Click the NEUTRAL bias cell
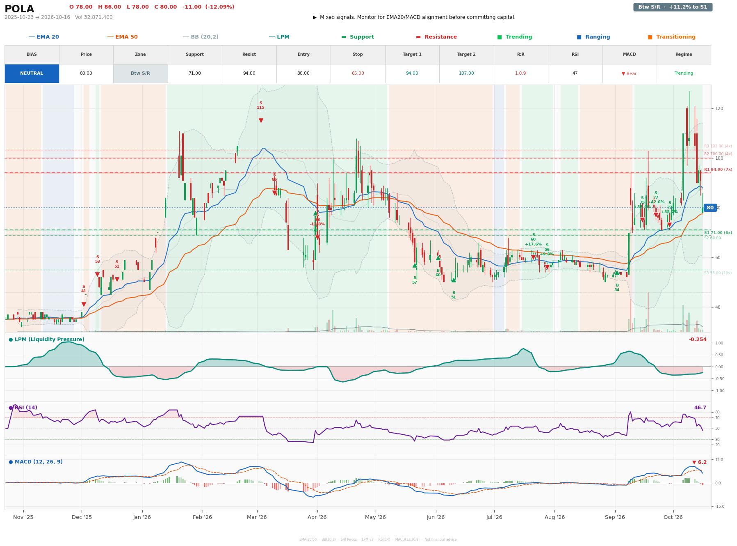Screen dimensions: 737x546 point(32,73)
